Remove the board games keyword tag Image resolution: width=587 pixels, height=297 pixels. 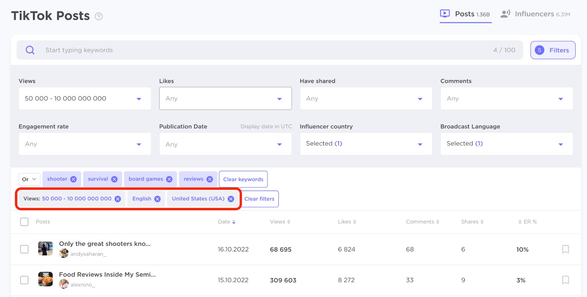(x=169, y=179)
